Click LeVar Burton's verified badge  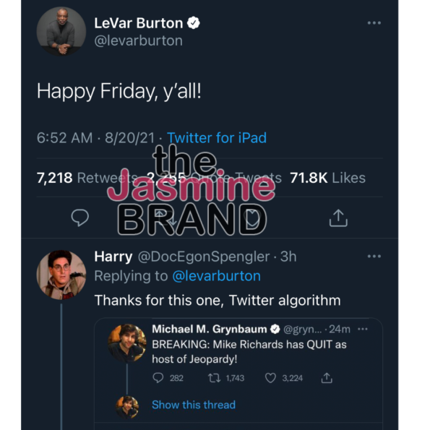[194, 22]
